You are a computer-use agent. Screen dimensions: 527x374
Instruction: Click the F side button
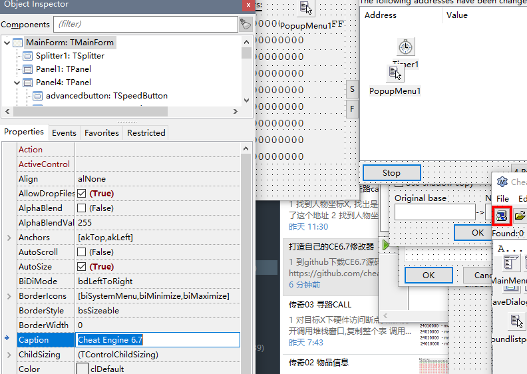352,109
